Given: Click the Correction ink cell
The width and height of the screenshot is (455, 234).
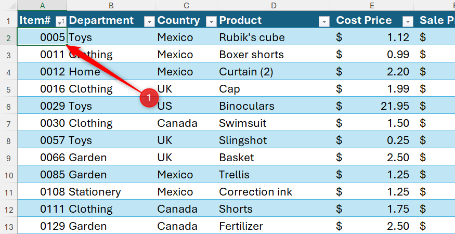Looking at the screenshot, I should coord(274,191).
